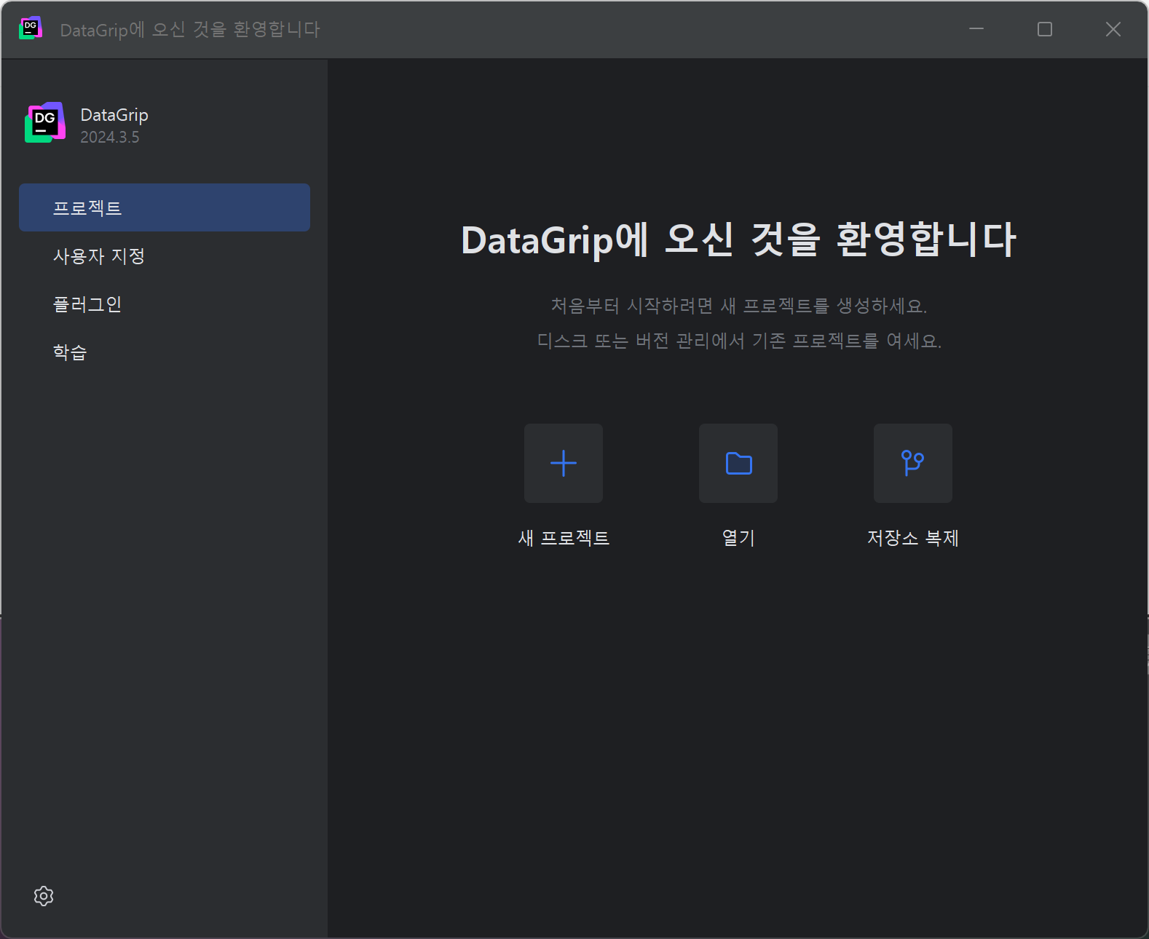Screen dimensions: 1149x939
Task: Open the 플러그인 tab
Action: pos(165,304)
